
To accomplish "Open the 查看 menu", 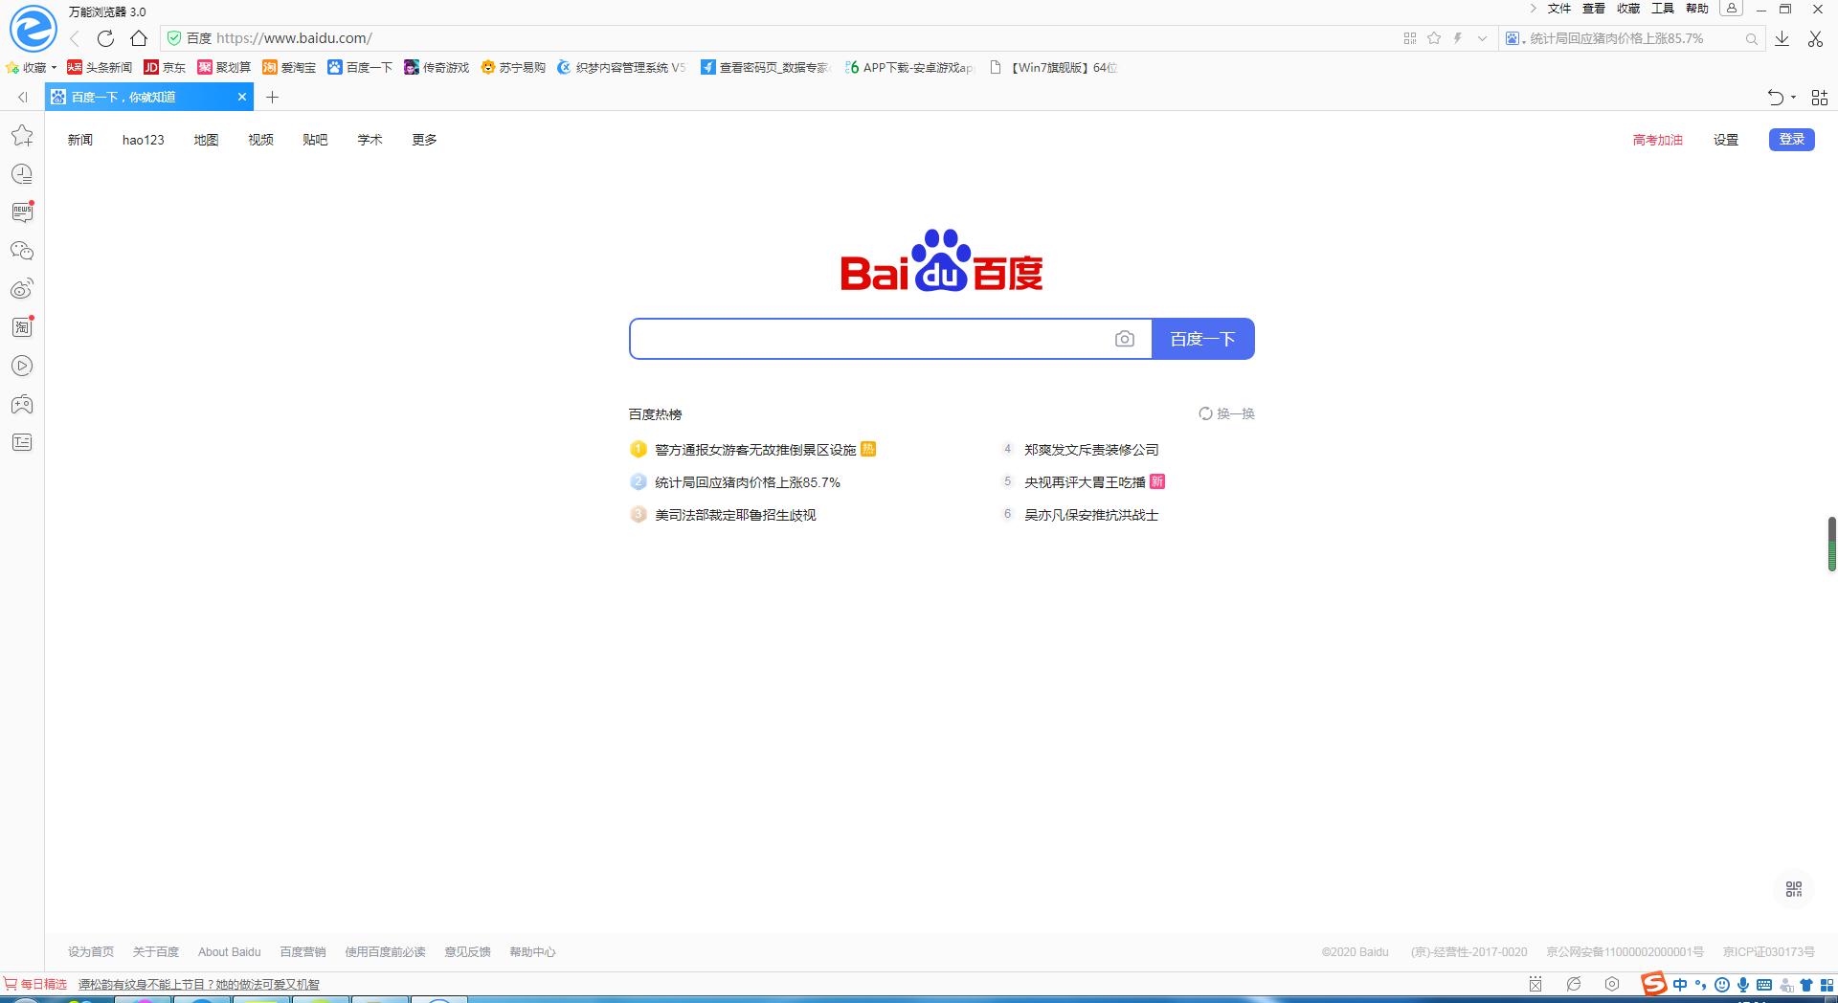I will 1594,9.
